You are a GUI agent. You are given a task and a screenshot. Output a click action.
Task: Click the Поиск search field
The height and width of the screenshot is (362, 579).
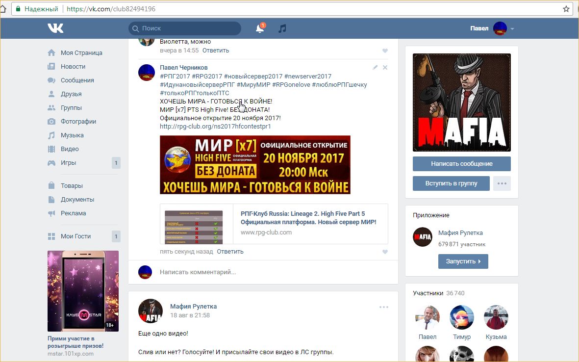pos(185,28)
